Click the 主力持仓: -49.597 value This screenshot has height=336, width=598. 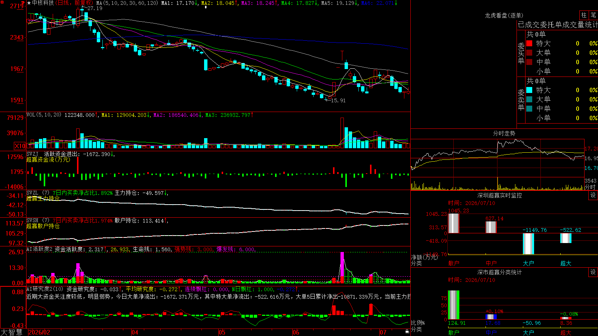click(141, 193)
